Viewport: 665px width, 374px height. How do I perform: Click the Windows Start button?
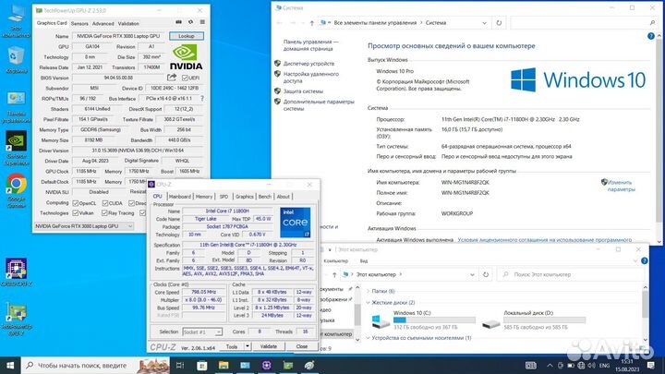click(x=10, y=365)
